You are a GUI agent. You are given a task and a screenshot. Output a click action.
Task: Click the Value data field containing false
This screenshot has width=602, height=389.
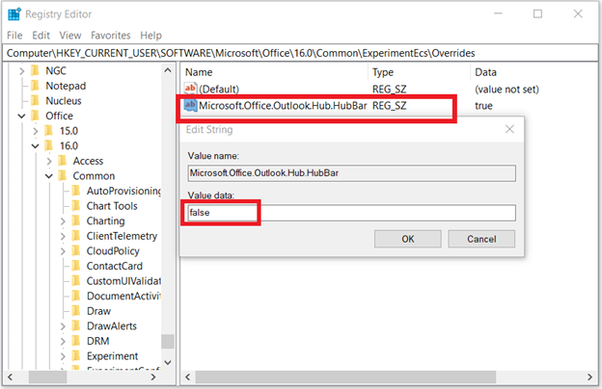coord(351,213)
